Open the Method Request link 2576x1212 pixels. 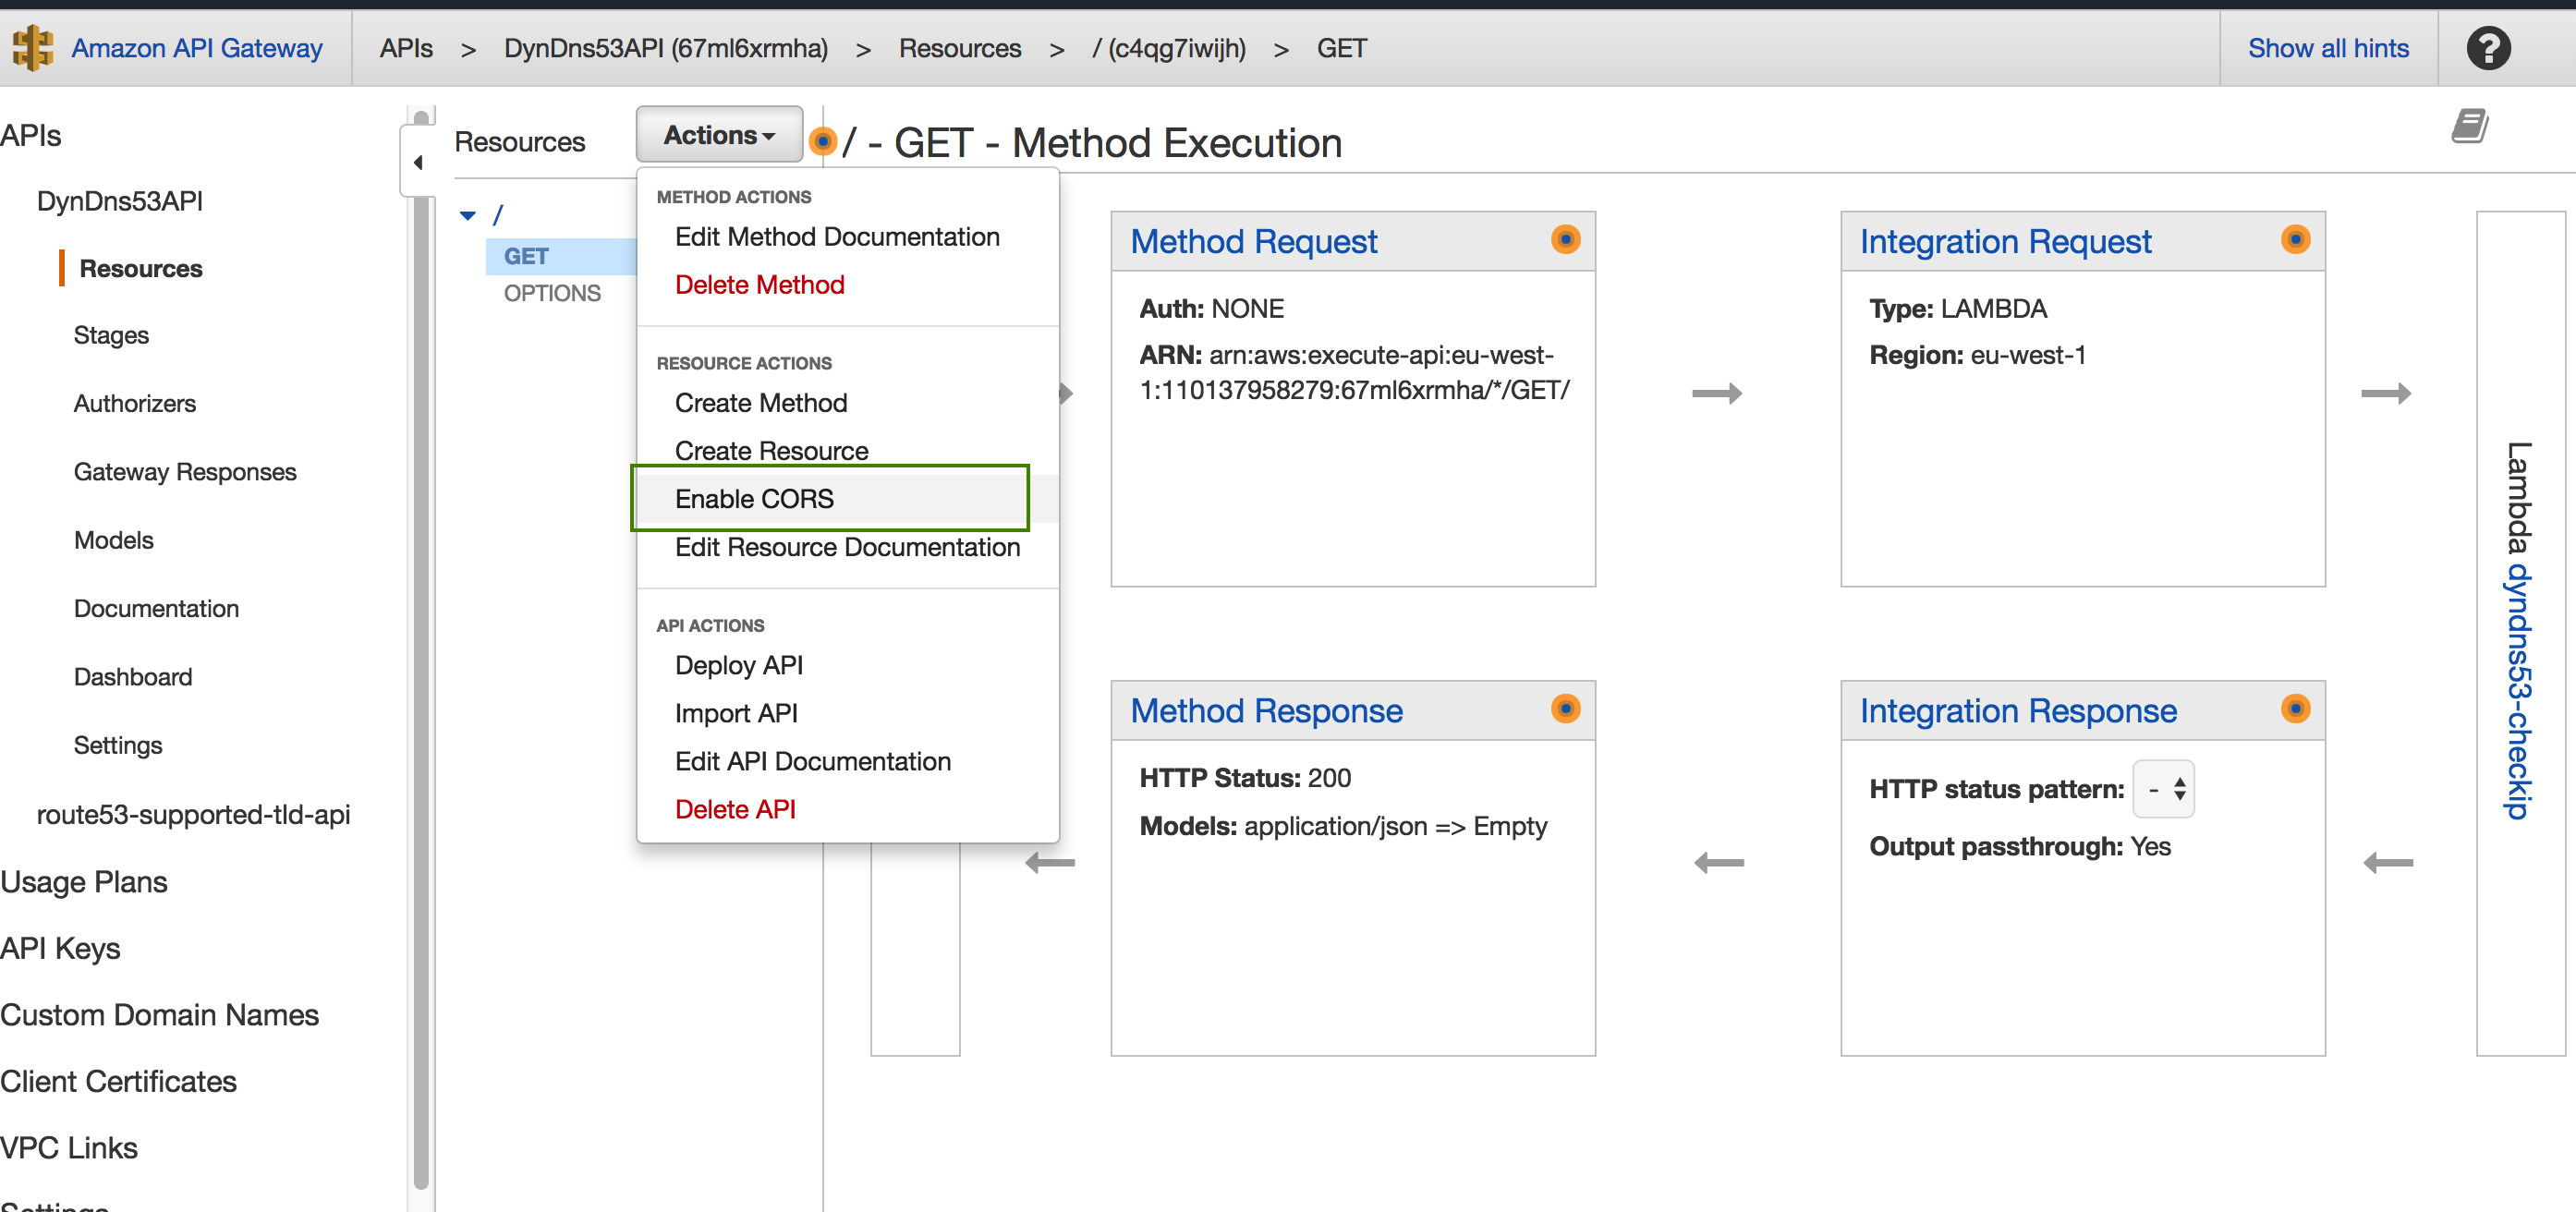(x=1253, y=241)
